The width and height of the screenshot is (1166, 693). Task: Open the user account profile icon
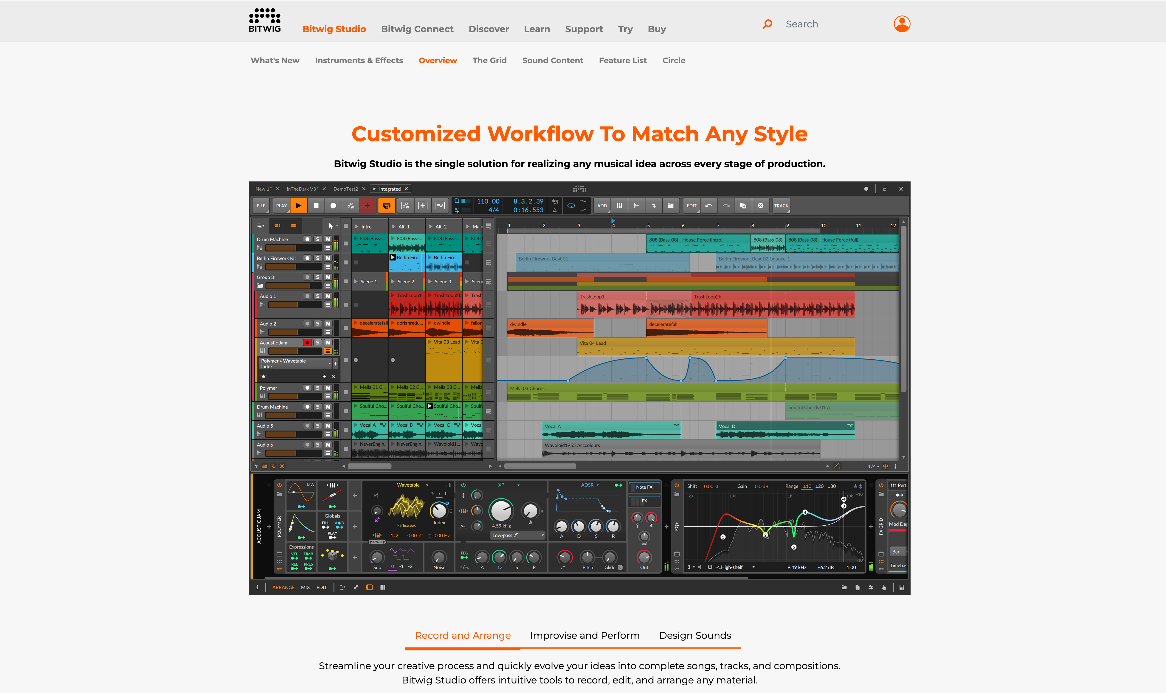(902, 24)
